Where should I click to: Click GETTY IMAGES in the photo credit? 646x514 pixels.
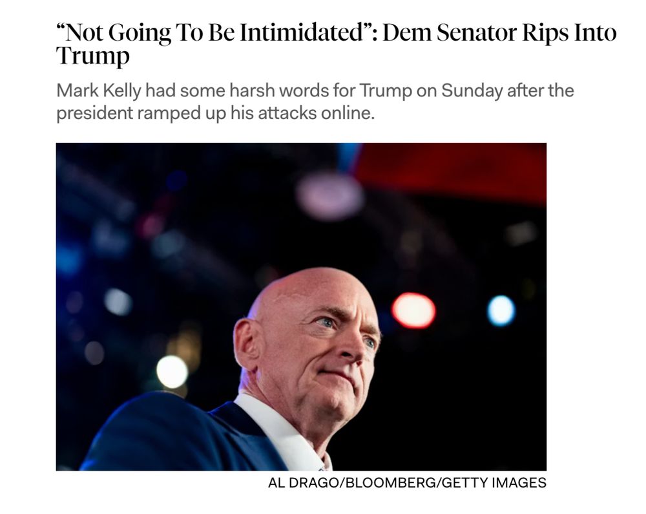(x=494, y=482)
